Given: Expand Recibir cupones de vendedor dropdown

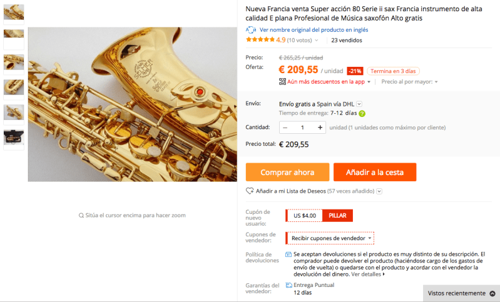Looking at the screenshot, I should [370, 238].
